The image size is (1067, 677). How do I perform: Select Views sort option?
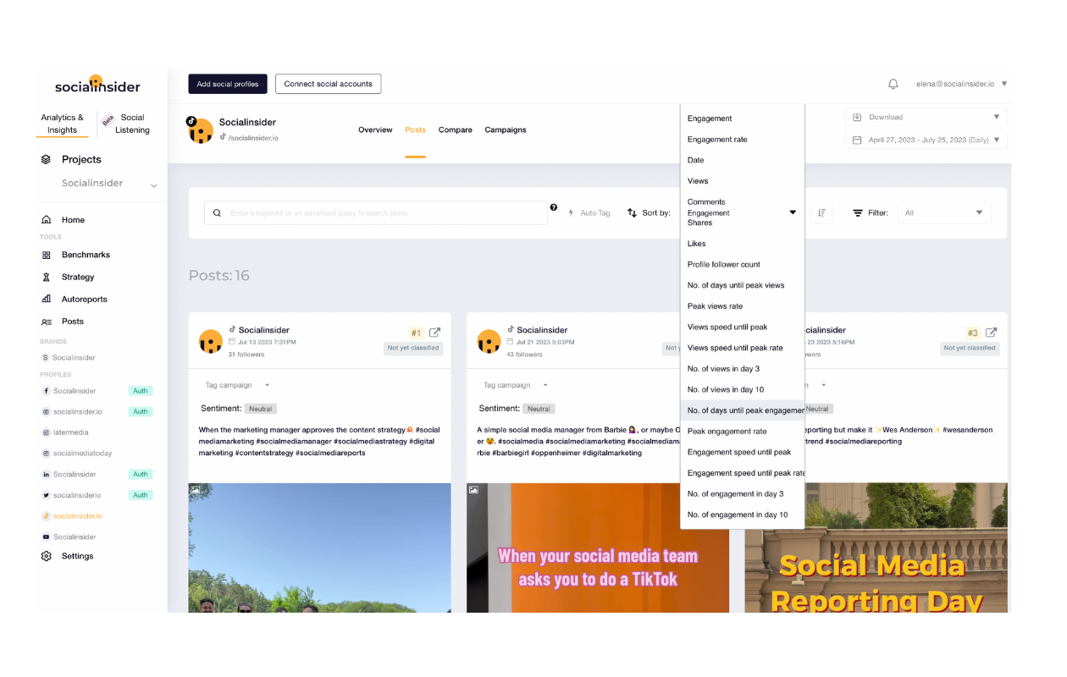click(x=742, y=181)
